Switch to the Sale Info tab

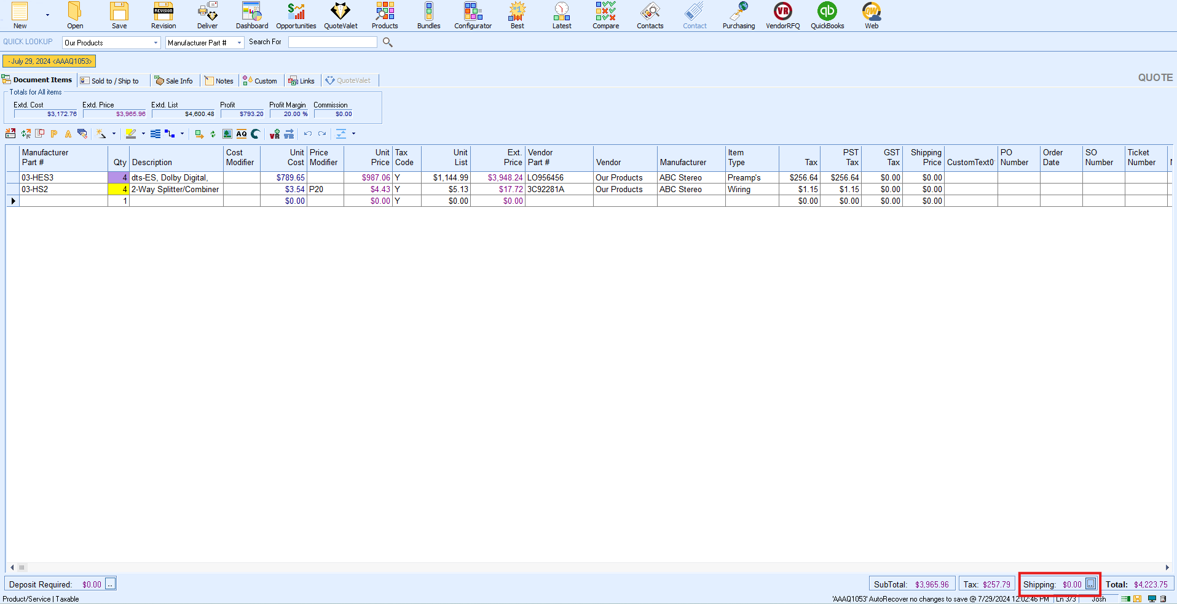click(174, 81)
